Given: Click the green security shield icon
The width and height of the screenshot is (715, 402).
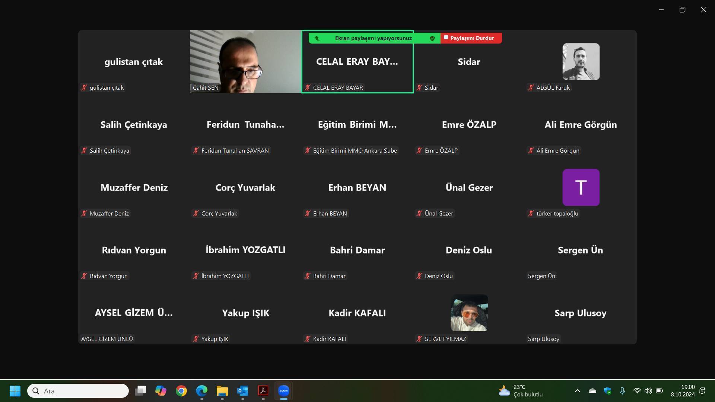Looking at the screenshot, I should (x=432, y=38).
